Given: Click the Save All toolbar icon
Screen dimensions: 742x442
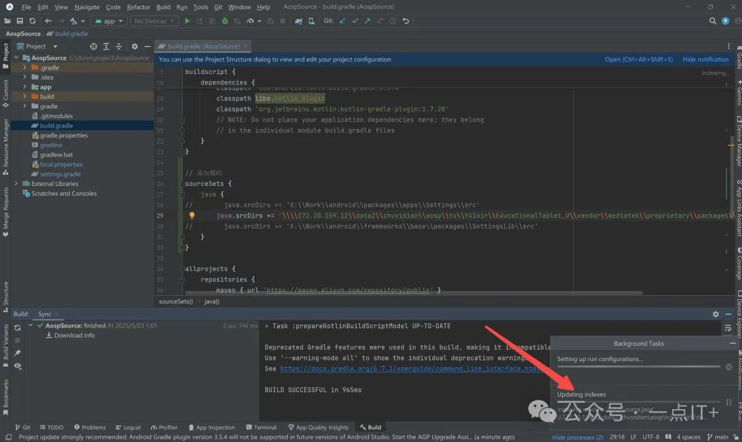Looking at the screenshot, I should pos(20,21).
